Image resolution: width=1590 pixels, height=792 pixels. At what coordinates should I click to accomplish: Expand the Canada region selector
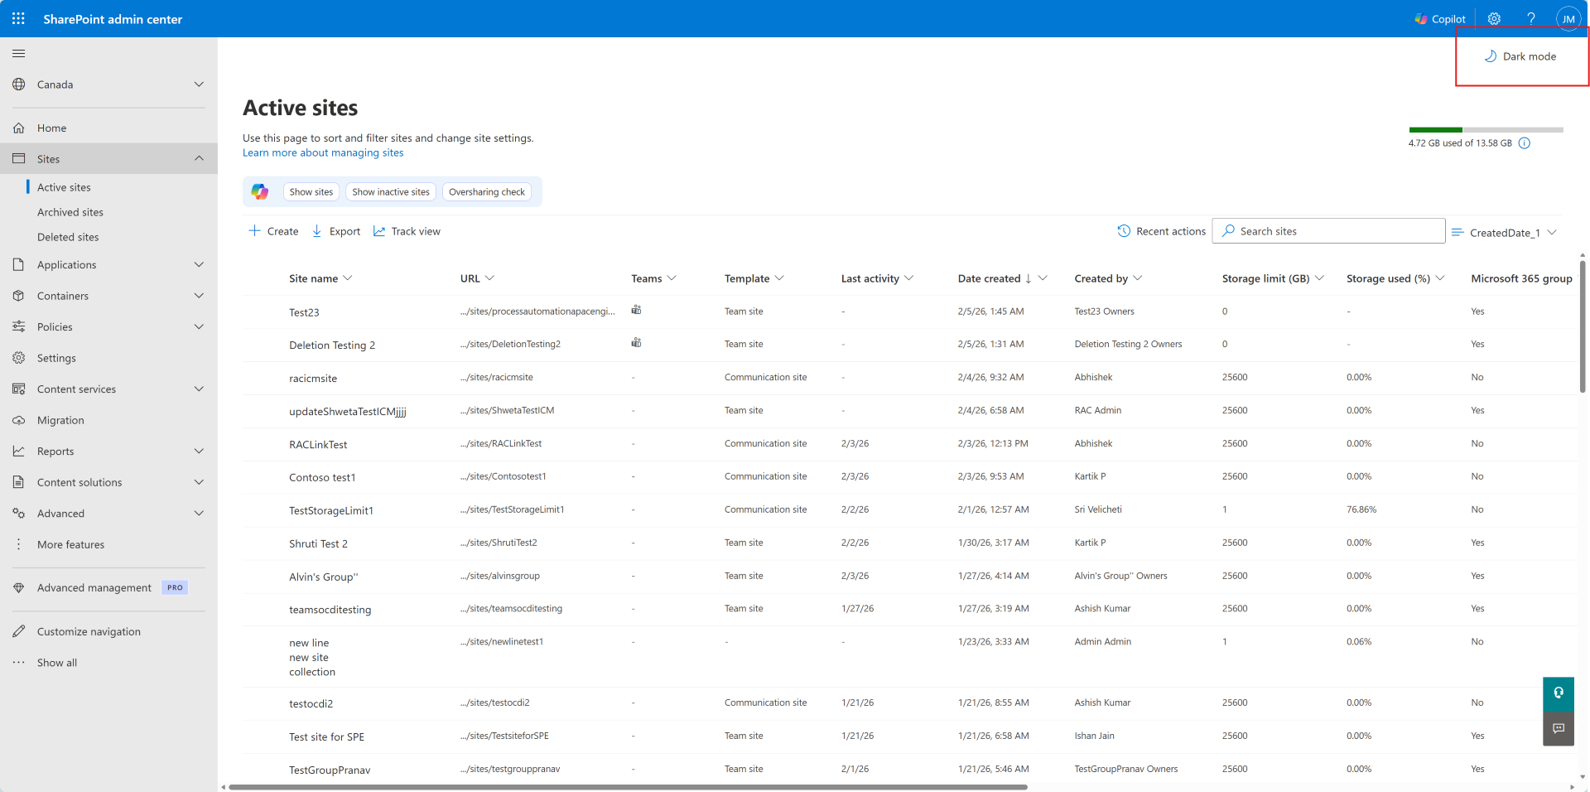point(108,85)
